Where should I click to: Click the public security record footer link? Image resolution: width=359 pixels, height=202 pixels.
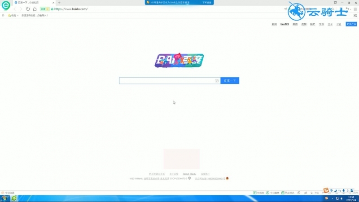click(x=210, y=179)
